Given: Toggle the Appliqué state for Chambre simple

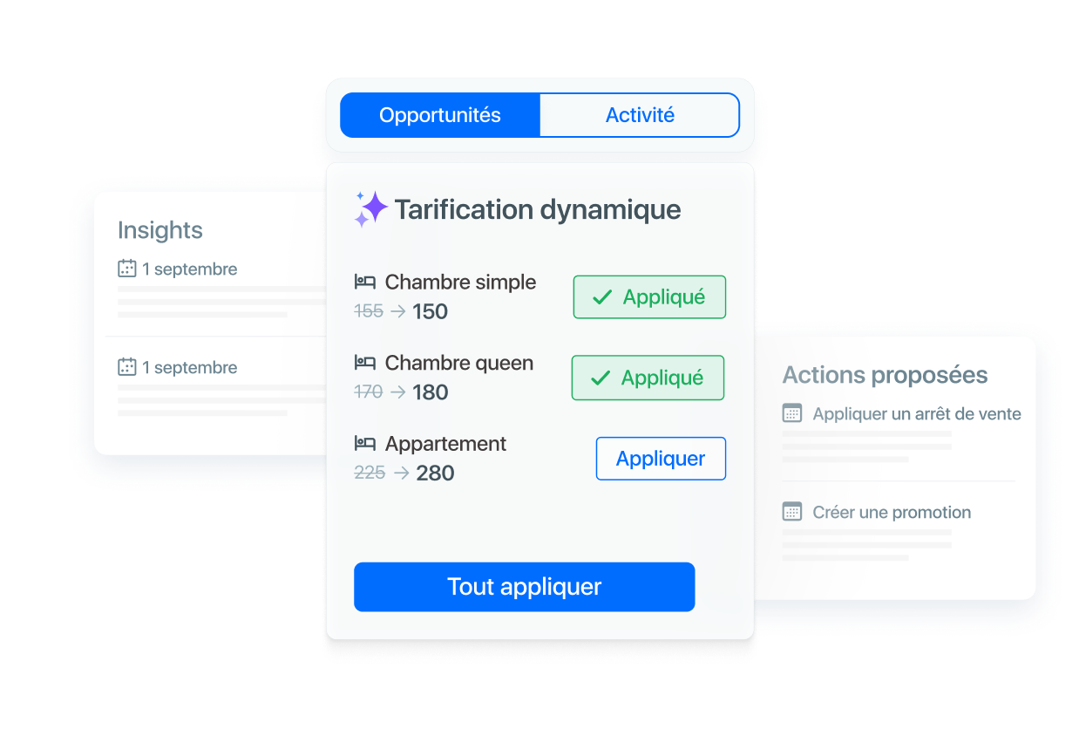Looking at the screenshot, I should (x=649, y=297).
